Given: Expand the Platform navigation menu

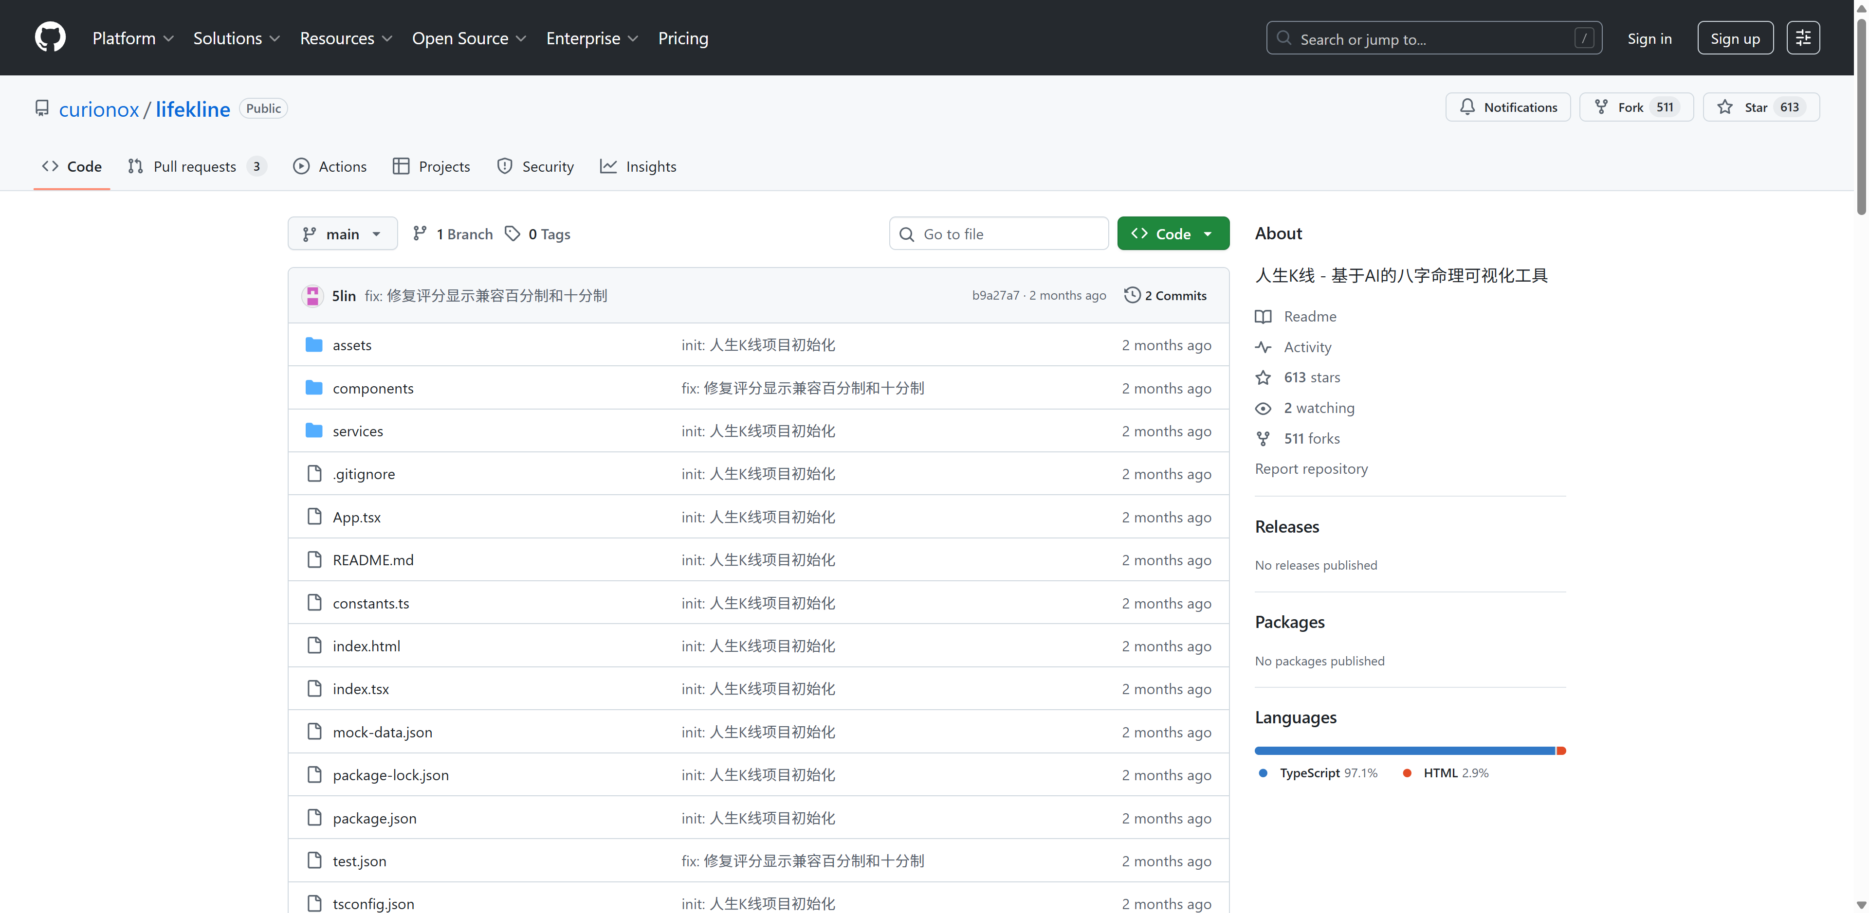Looking at the screenshot, I should click(133, 38).
